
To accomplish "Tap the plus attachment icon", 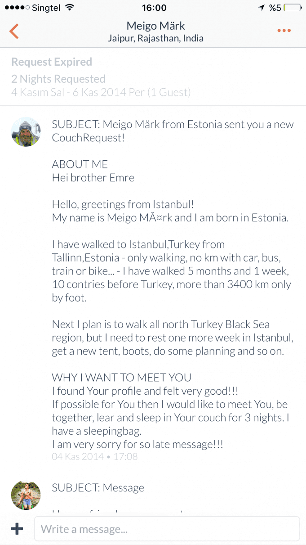I will pyautogui.click(x=17, y=528).
